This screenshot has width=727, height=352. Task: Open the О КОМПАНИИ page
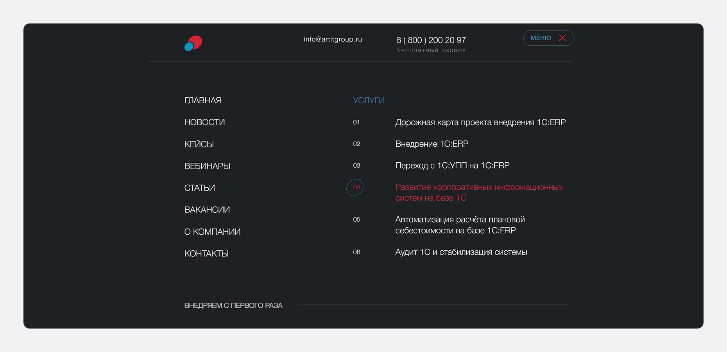coord(212,232)
